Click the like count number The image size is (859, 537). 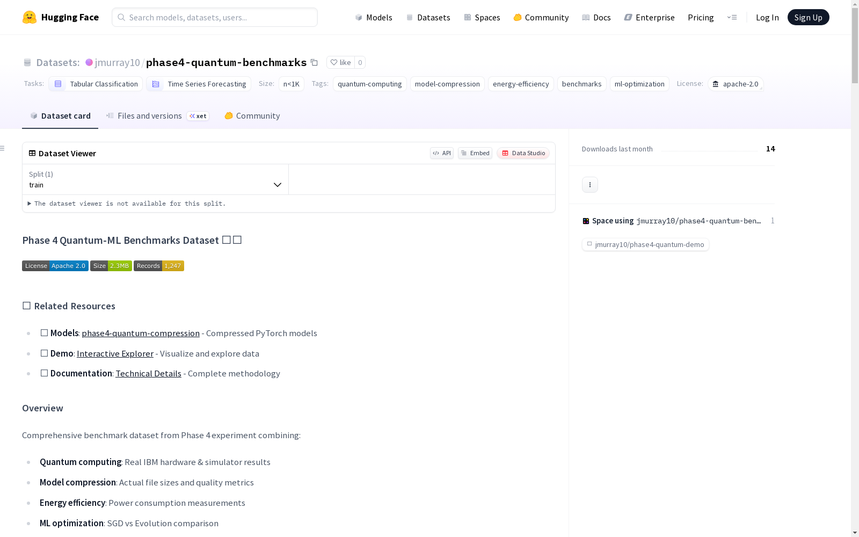[x=360, y=62]
